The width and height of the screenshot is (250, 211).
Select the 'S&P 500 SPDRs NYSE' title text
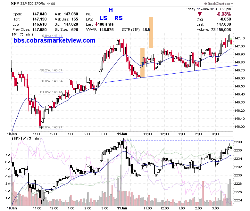click(x=38, y=4)
